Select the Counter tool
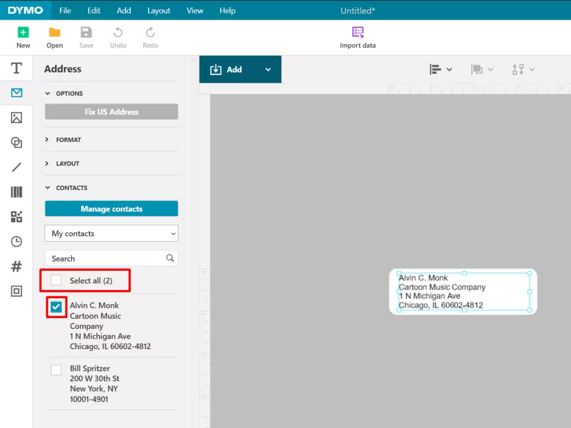 (x=16, y=266)
